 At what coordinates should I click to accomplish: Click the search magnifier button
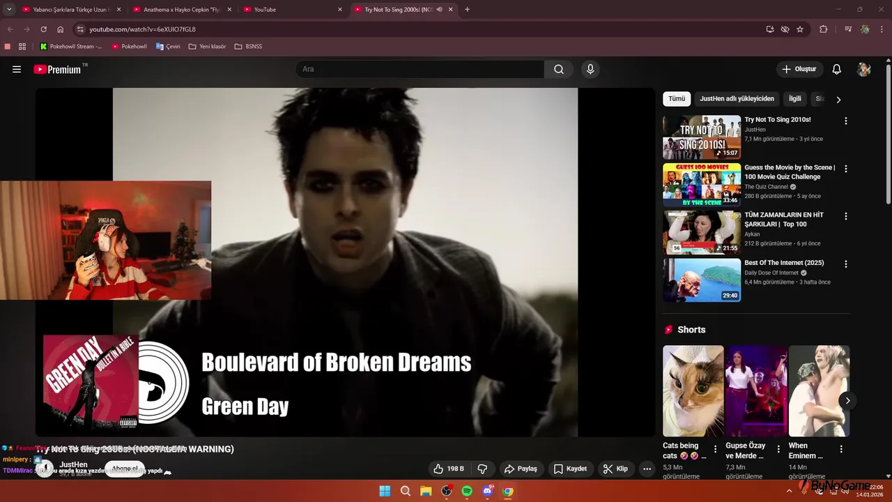(559, 69)
